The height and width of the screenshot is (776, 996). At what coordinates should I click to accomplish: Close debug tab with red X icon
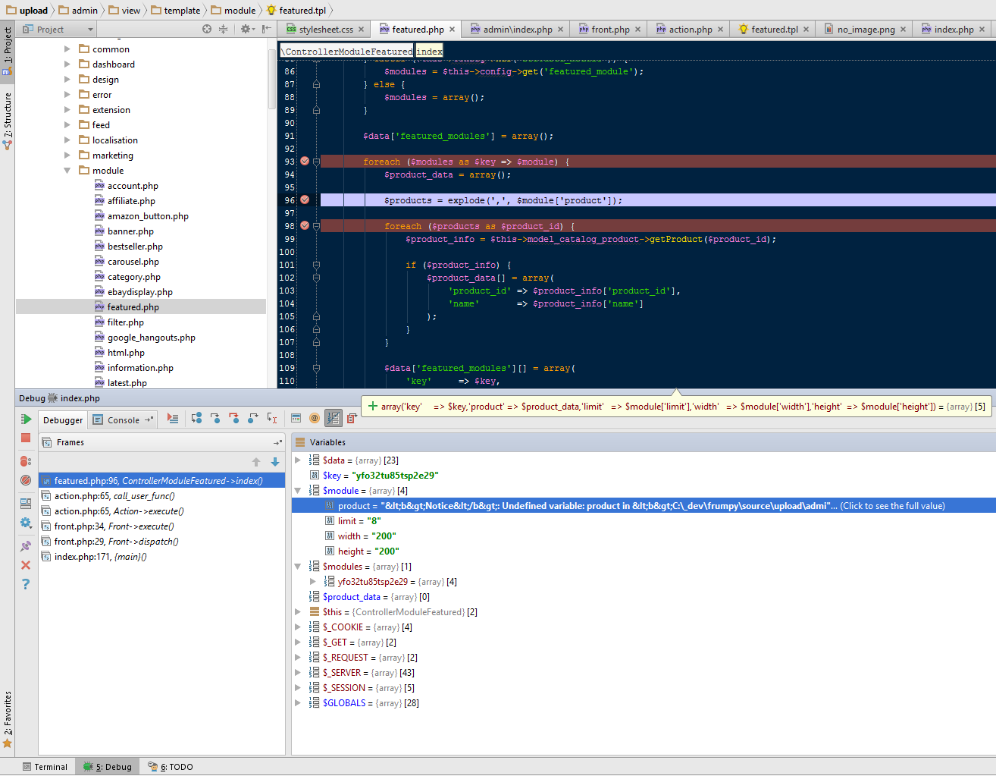[26, 565]
